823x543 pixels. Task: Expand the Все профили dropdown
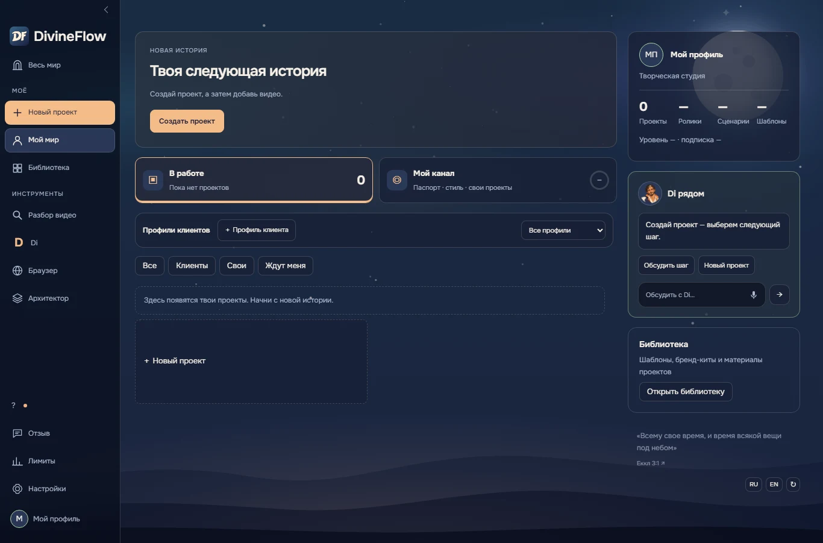pyautogui.click(x=563, y=230)
